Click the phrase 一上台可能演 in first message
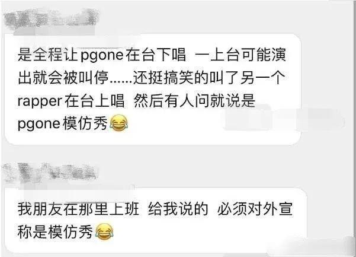356x257 pixels. tap(240, 55)
